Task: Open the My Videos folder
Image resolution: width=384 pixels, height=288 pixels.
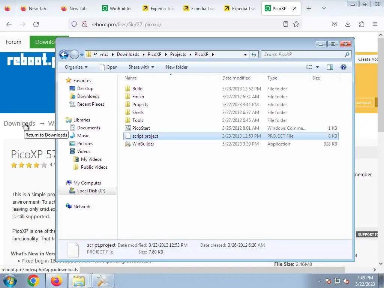Action: (91, 159)
